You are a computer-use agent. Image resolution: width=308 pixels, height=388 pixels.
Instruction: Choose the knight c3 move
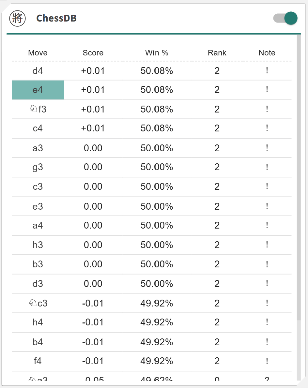[38, 303]
